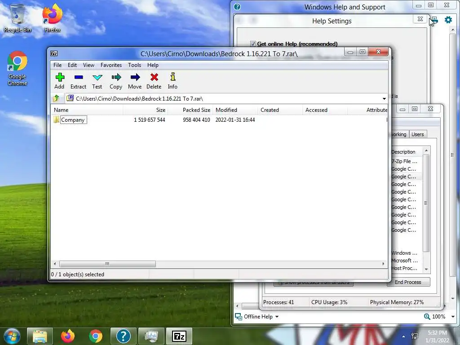Image resolution: width=460 pixels, height=345 pixels.
Task: Open the File menu
Action: pos(57,65)
